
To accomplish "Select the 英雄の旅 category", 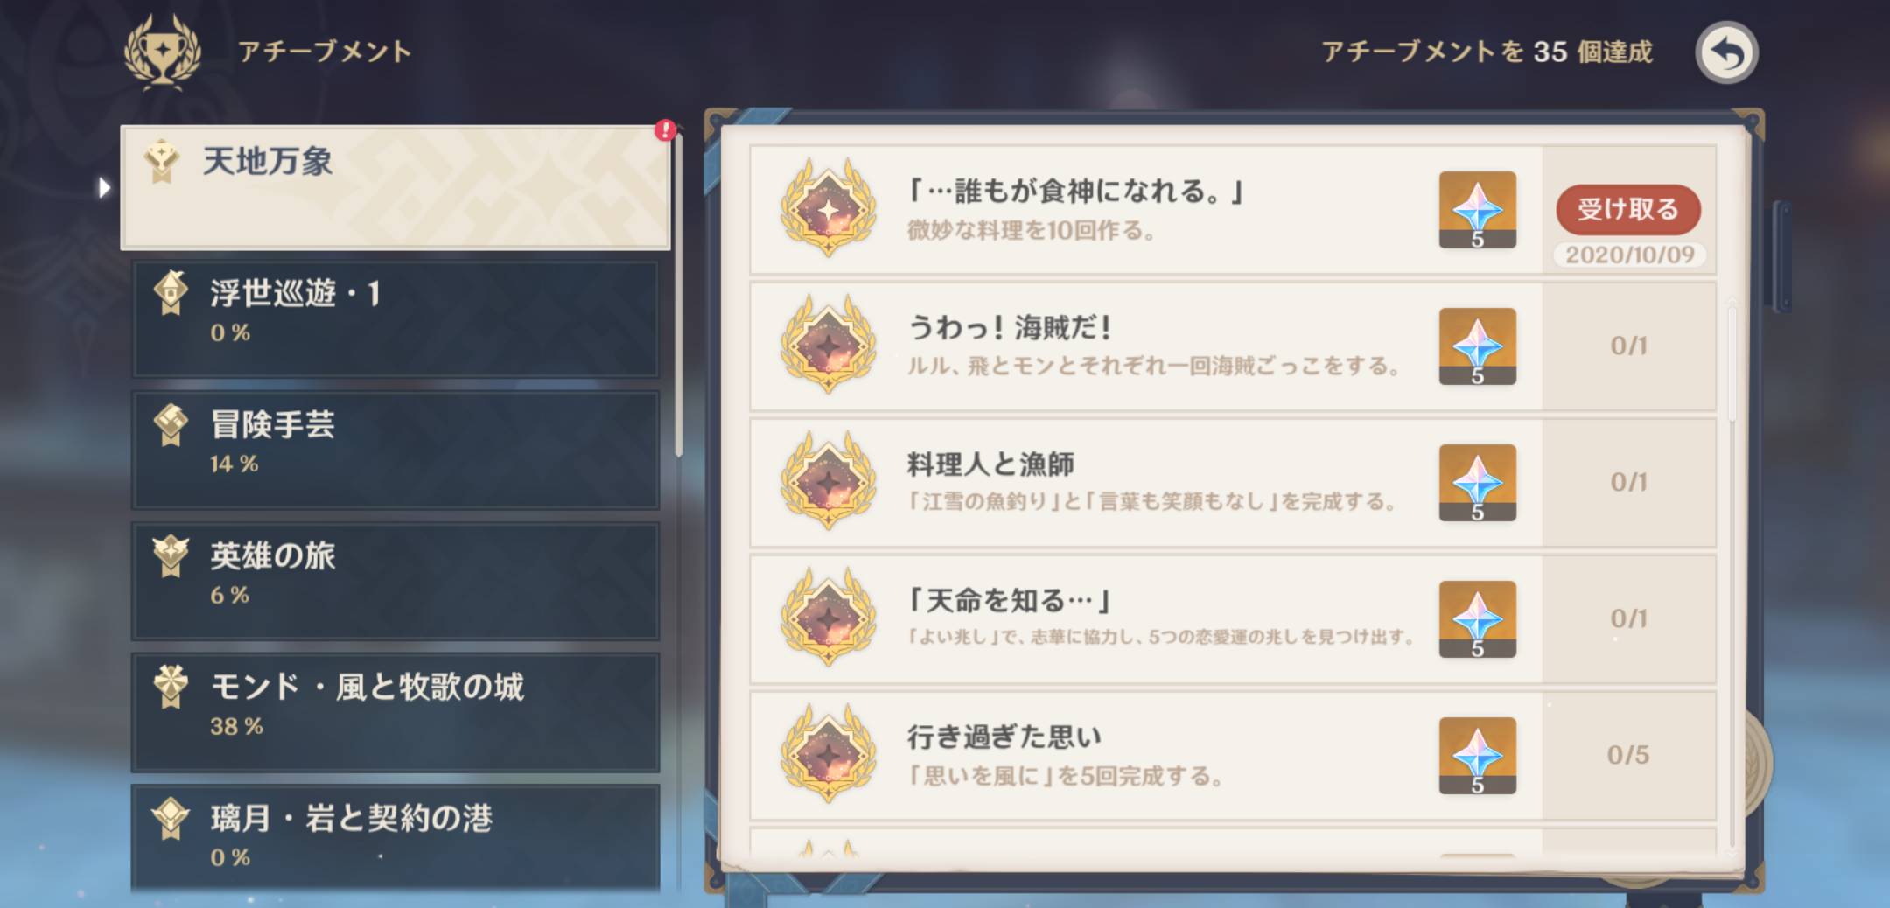I will pyautogui.click(x=395, y=582).
